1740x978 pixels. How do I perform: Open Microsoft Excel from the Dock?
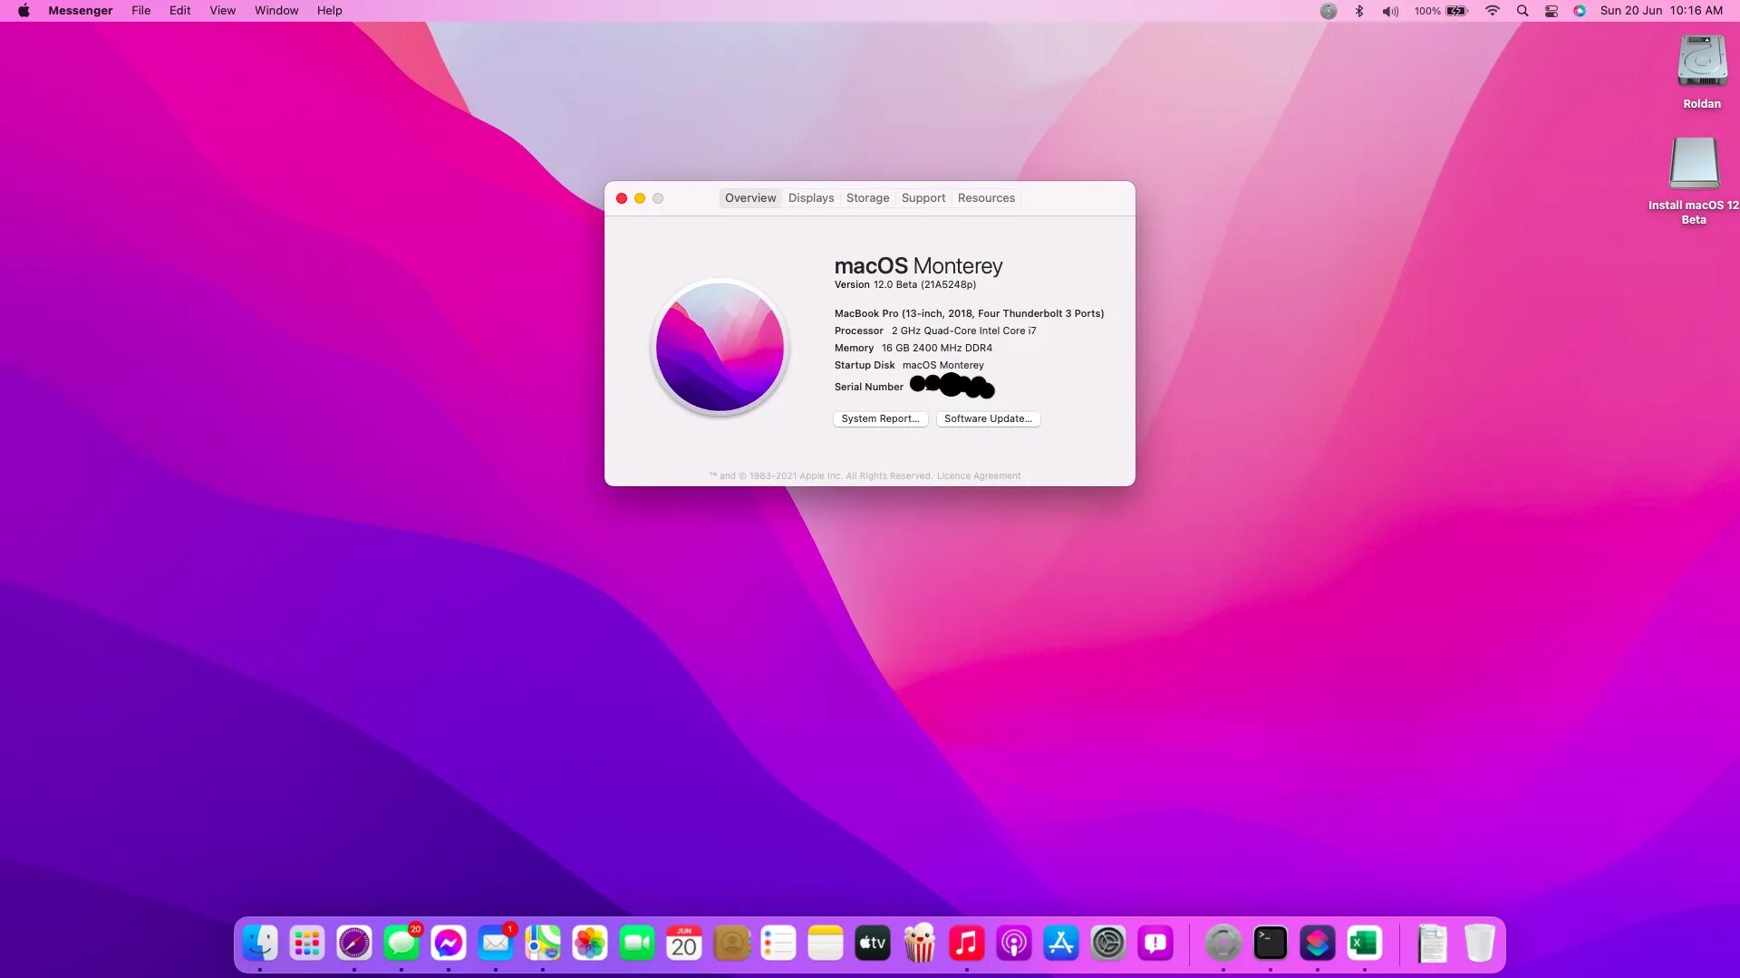(1366, 943)
